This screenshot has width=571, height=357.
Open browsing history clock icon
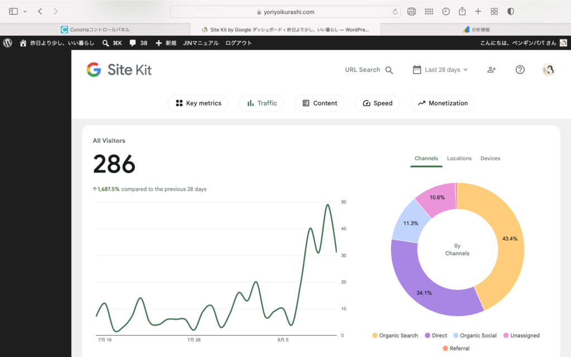446,12
